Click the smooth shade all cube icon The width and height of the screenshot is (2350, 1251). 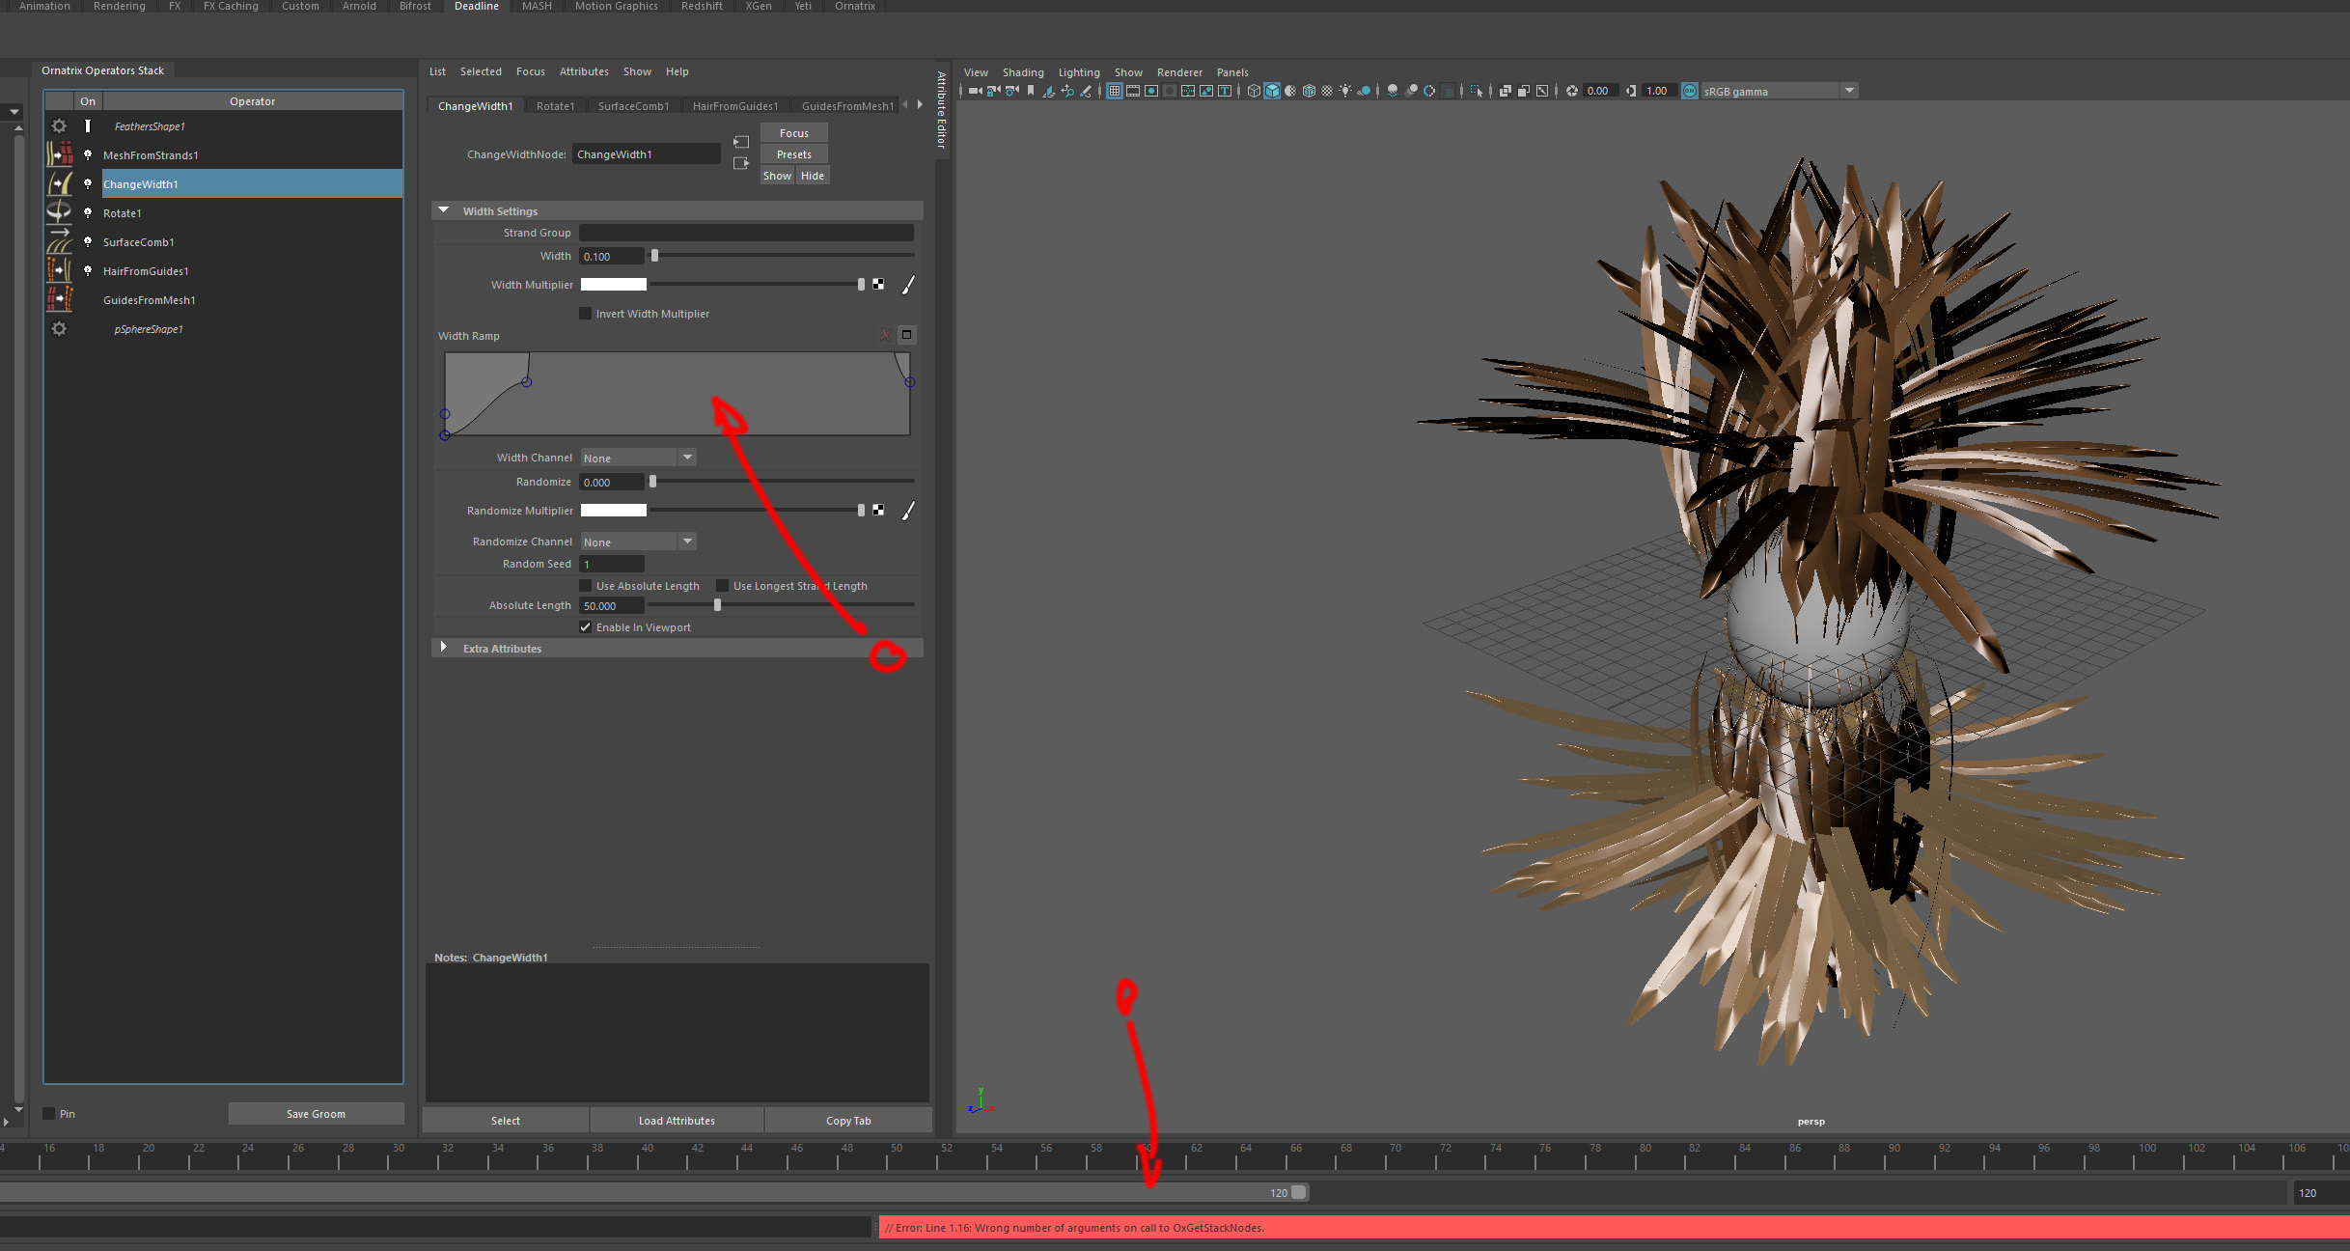(1272, 91)
